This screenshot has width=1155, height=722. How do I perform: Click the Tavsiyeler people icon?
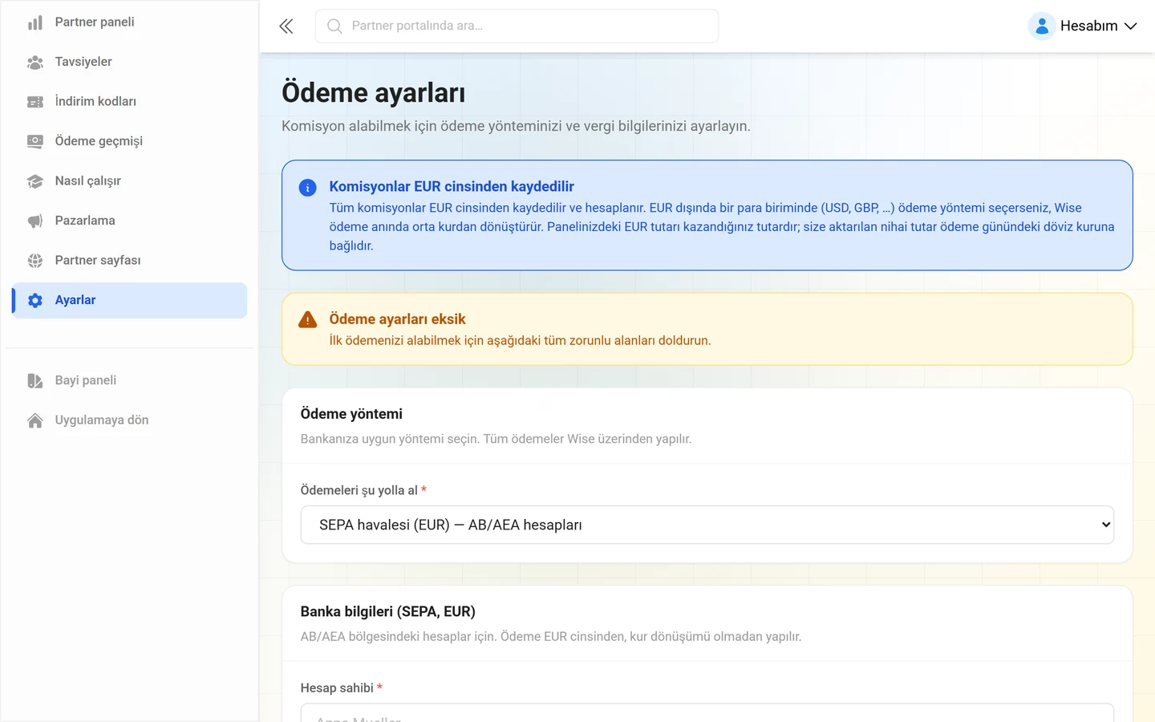[x=35, y=62]
